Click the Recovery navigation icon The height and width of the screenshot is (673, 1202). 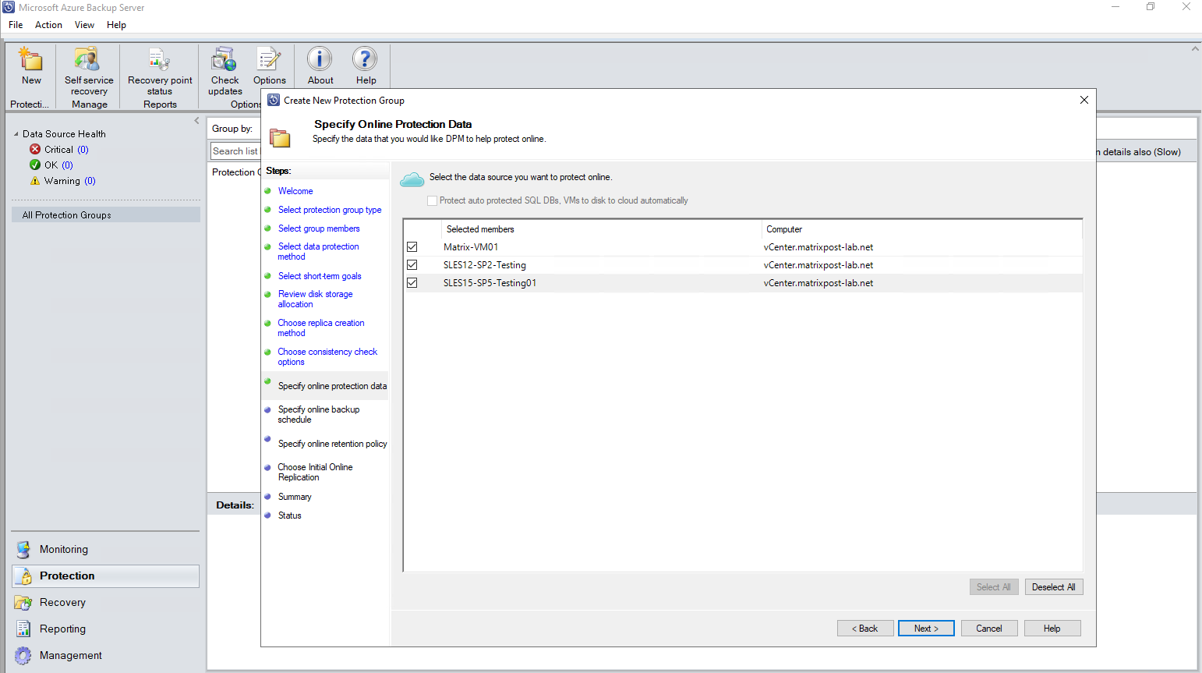pos(23,602)
